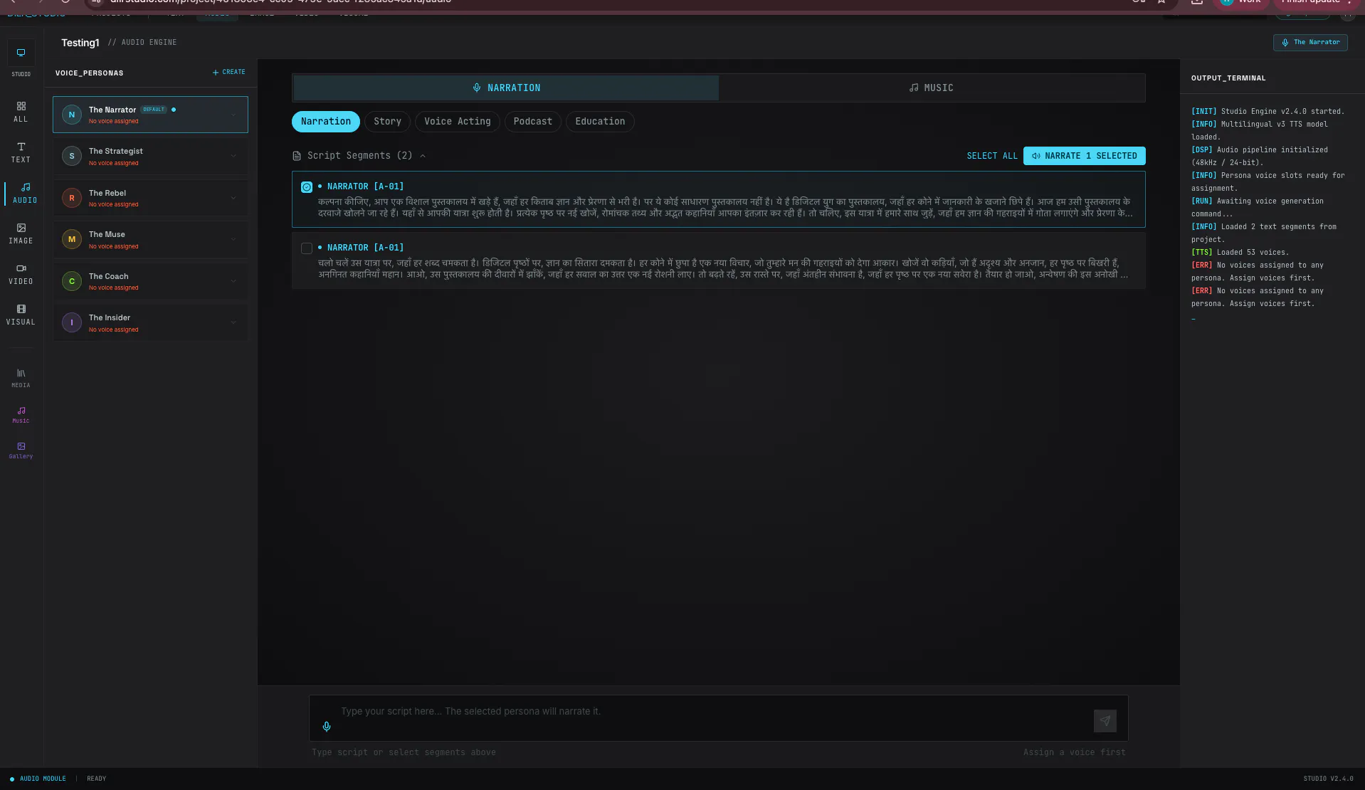The height and width of the screenshot is (790, 1365).
Task: Select the Podcast style pill
Action: click(533, 122)
